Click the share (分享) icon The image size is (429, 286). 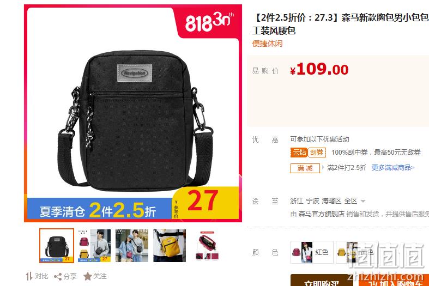[x=58, y=276]
